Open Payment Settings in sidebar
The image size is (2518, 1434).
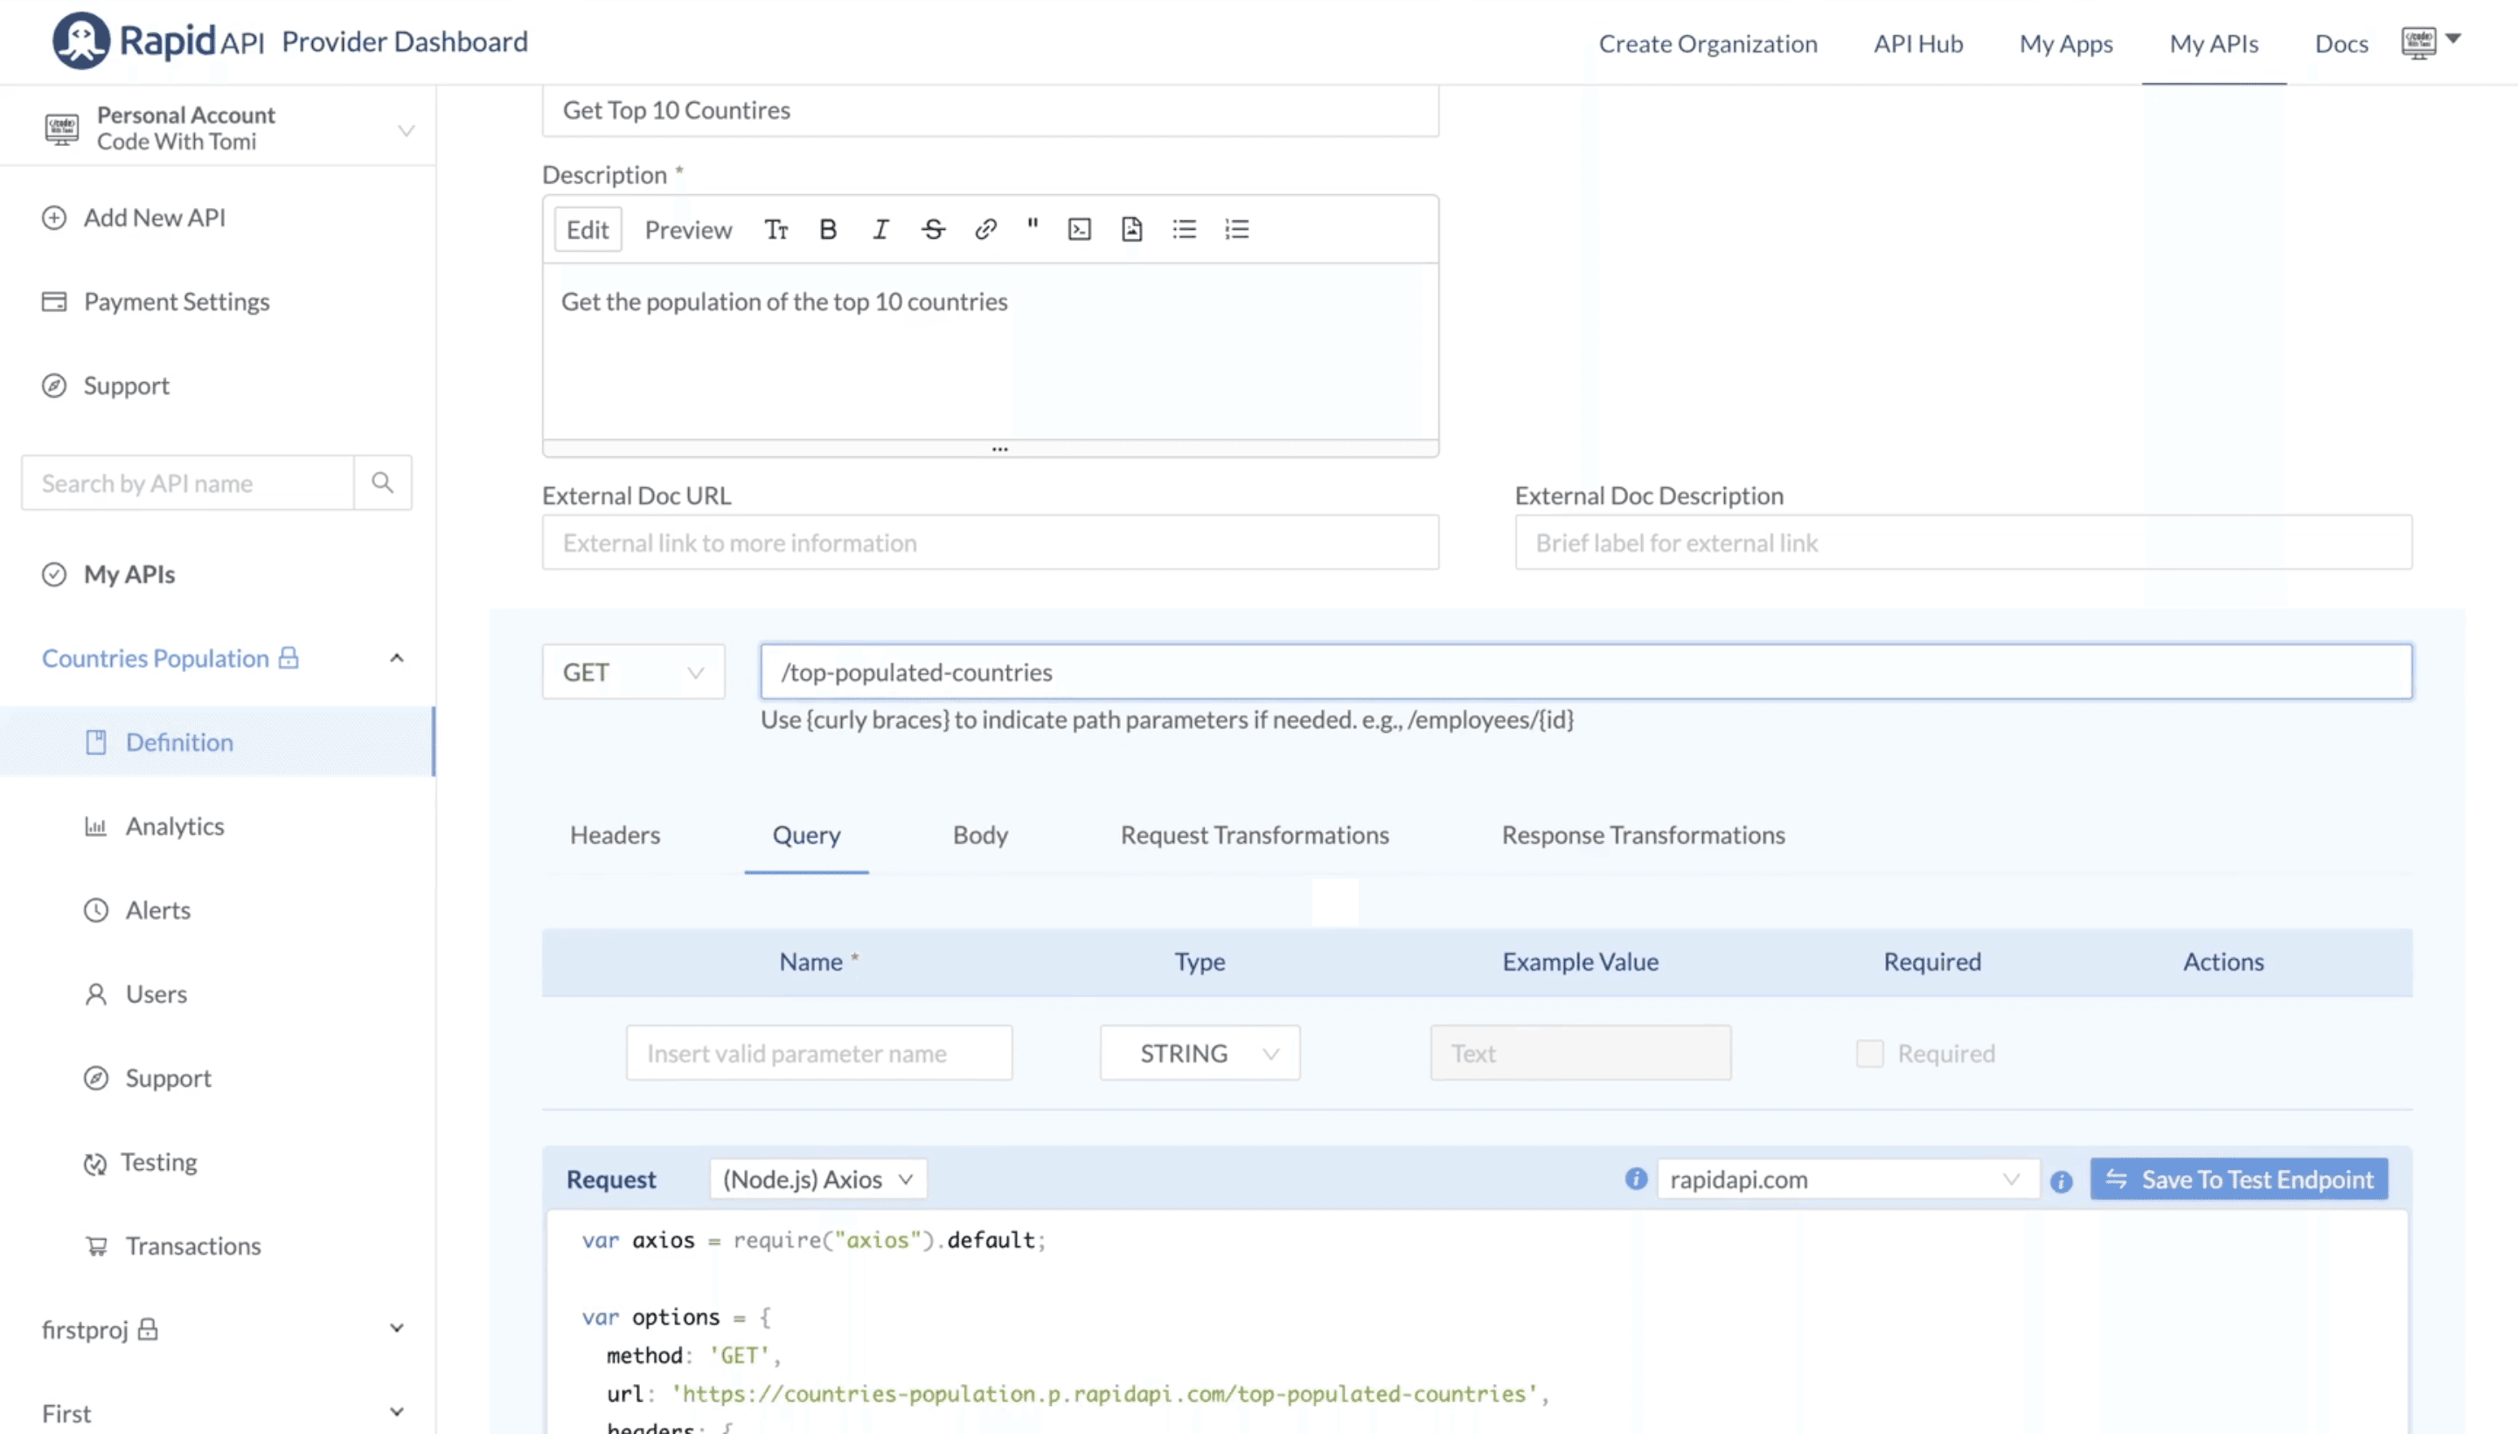tap(156, 302)
